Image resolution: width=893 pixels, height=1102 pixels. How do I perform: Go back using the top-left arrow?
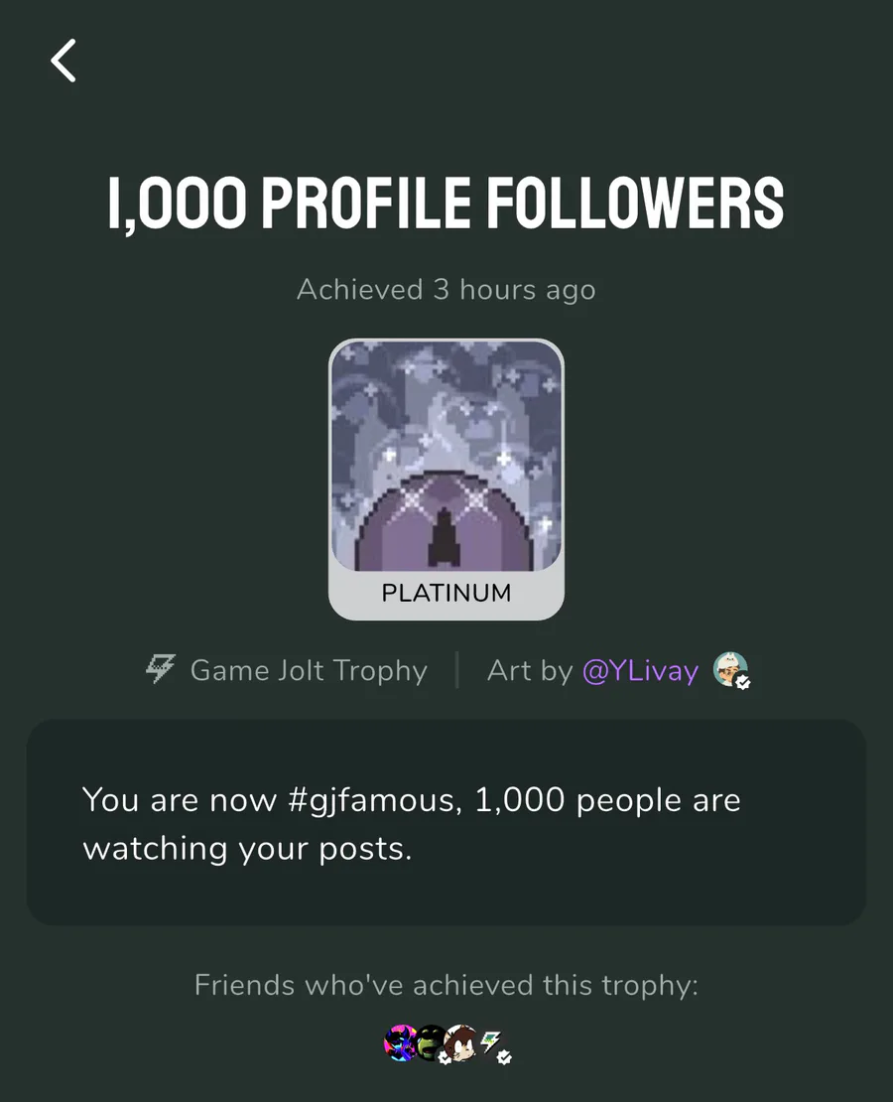(64, 61)
